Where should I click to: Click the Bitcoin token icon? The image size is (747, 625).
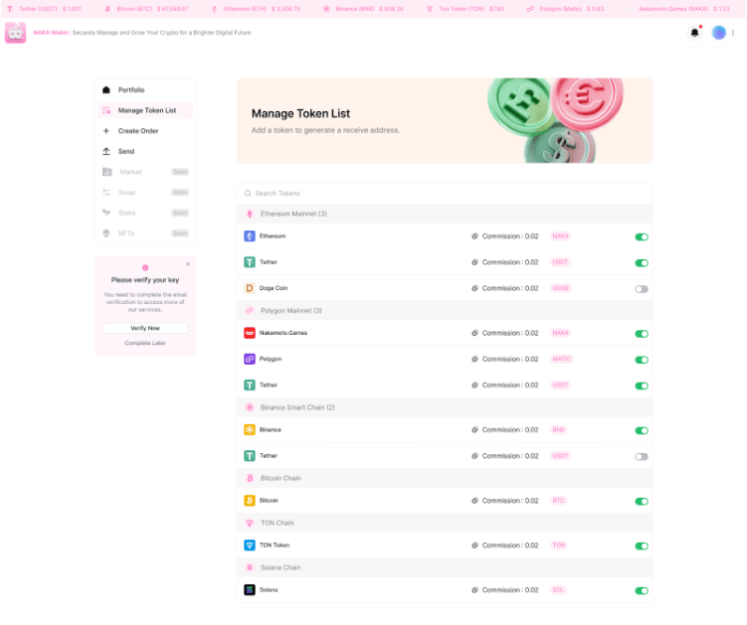click(x=250, y=501)
